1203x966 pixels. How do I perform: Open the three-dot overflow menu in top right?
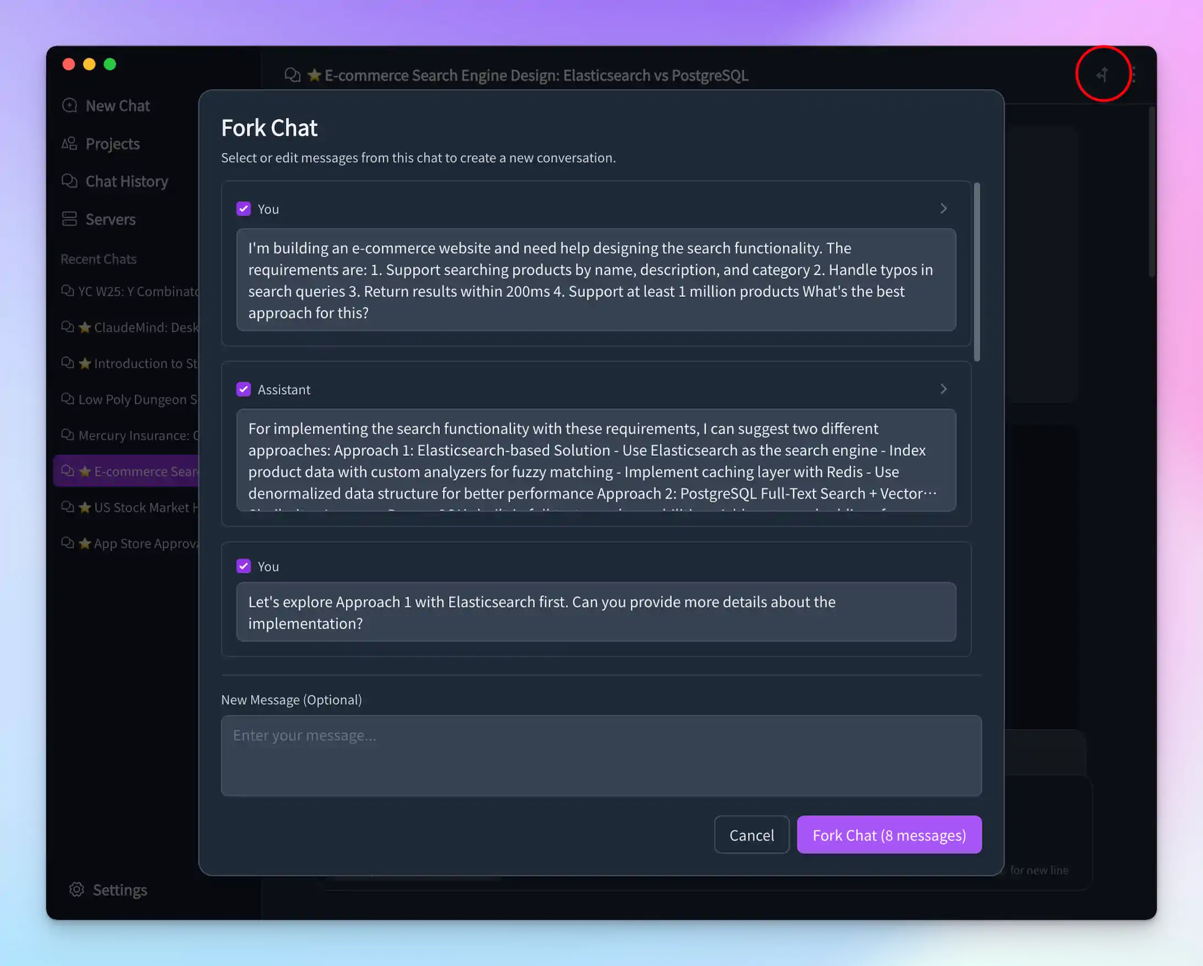pyautogui.click(x=1134, y=75)
